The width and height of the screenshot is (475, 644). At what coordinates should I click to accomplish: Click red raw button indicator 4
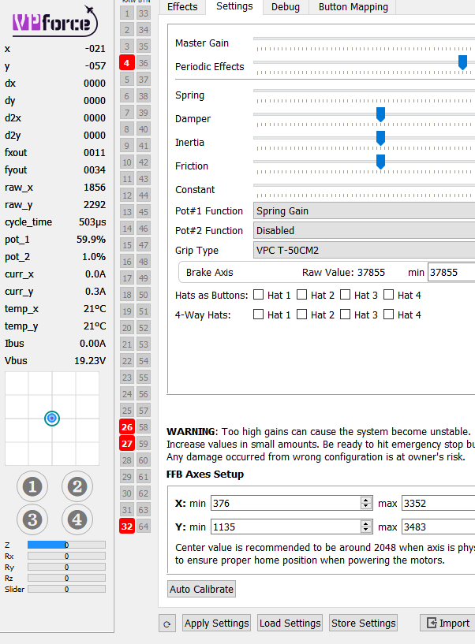[127, 63]
